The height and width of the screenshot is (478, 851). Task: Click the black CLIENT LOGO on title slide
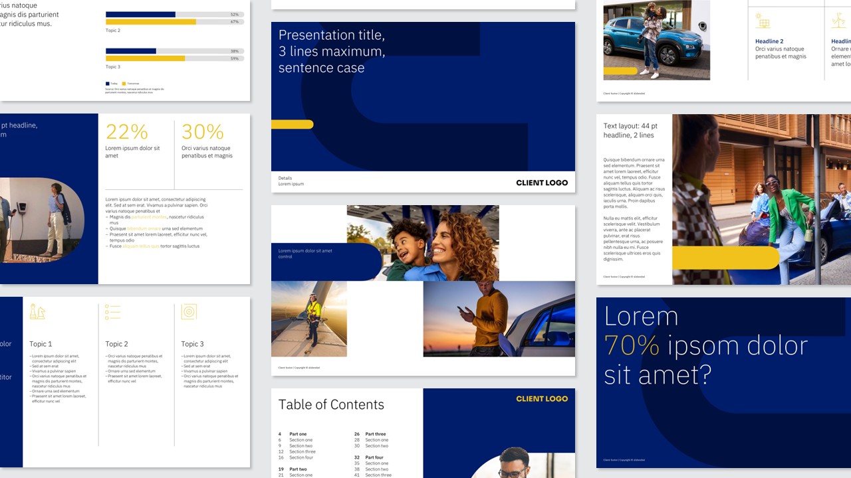coord(542,183)
